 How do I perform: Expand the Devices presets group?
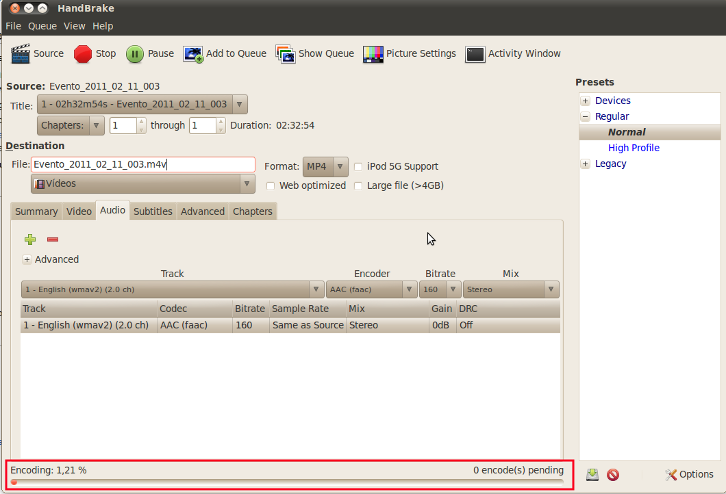click(586, 101)
